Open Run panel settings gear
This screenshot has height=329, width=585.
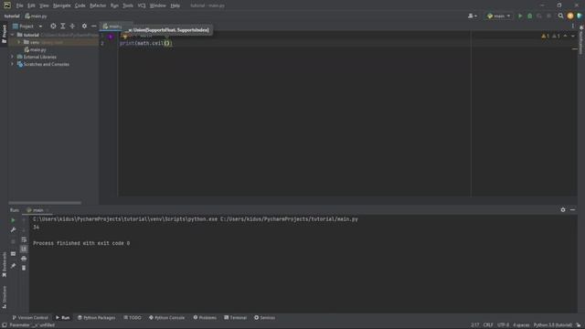563,210
